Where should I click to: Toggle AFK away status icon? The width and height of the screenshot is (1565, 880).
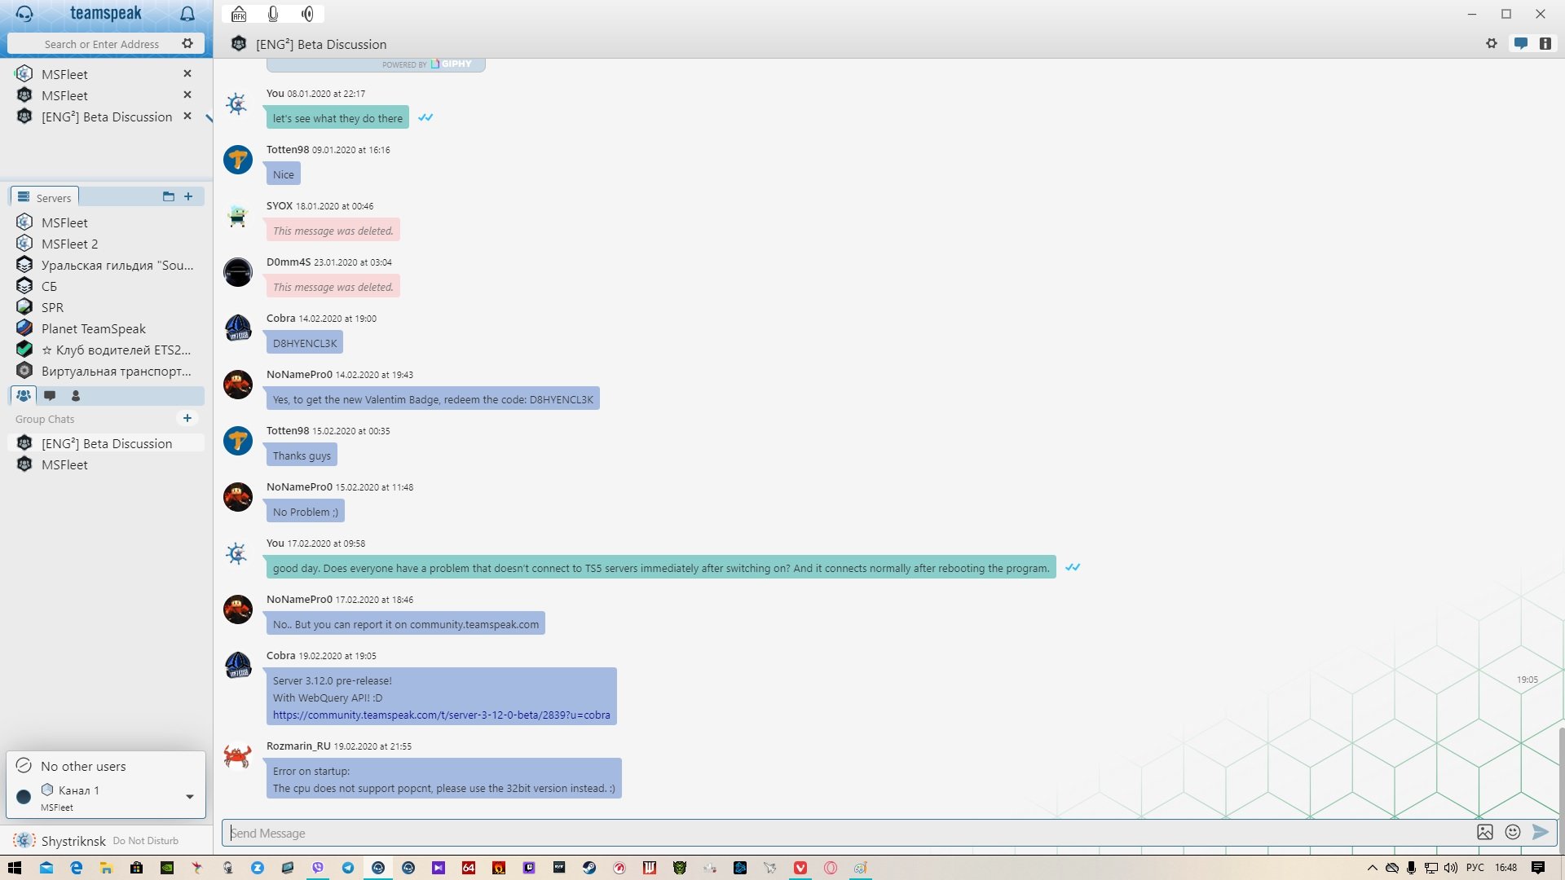click(239, 14)
